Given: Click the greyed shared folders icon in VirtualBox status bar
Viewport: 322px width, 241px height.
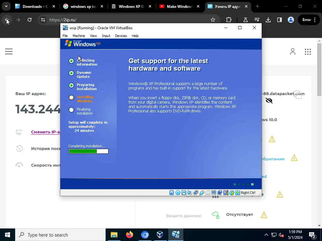Looking at the screenshot, I should 208,193.
